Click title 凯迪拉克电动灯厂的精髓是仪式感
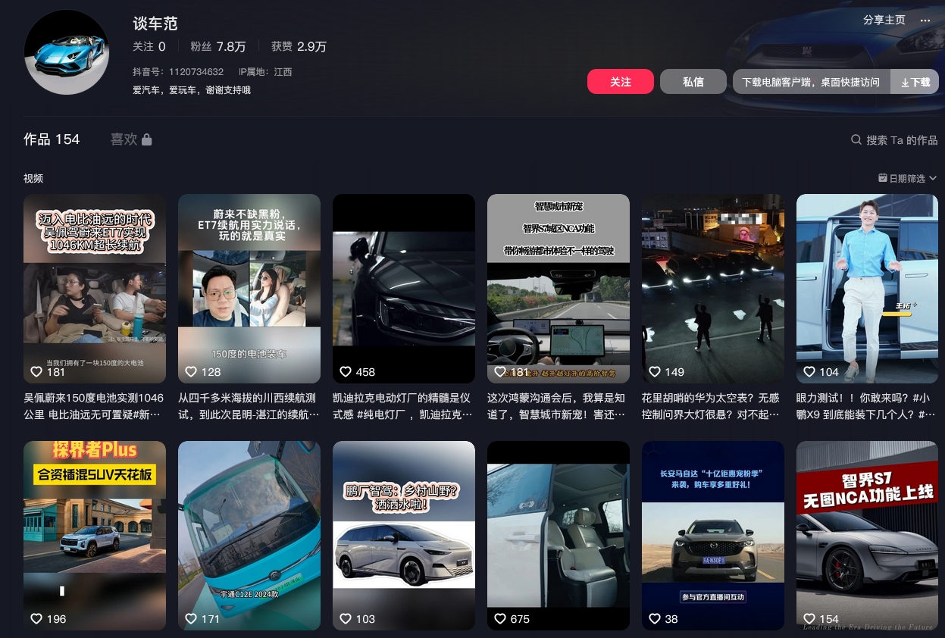945x638 pixels. 403,405
